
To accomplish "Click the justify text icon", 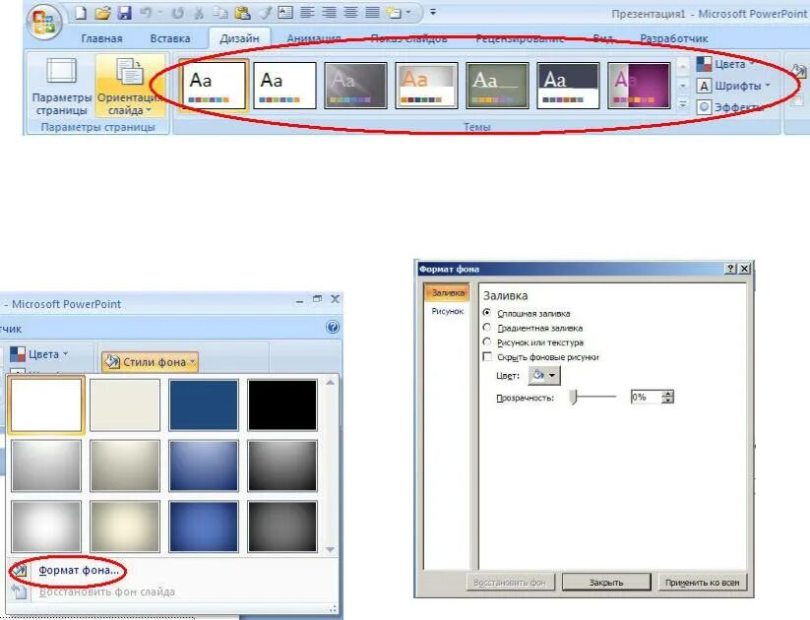I will point(372,13).
